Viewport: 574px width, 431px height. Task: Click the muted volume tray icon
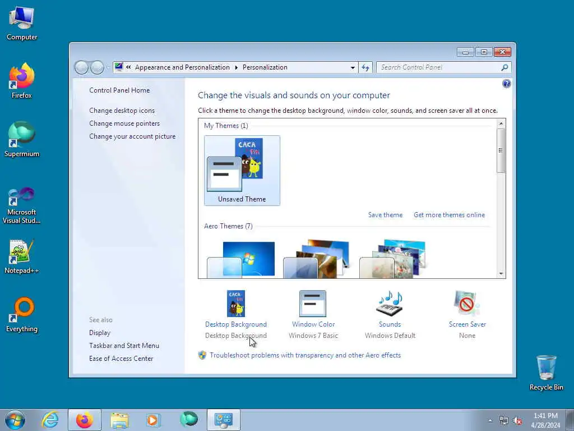click(517, 421)
